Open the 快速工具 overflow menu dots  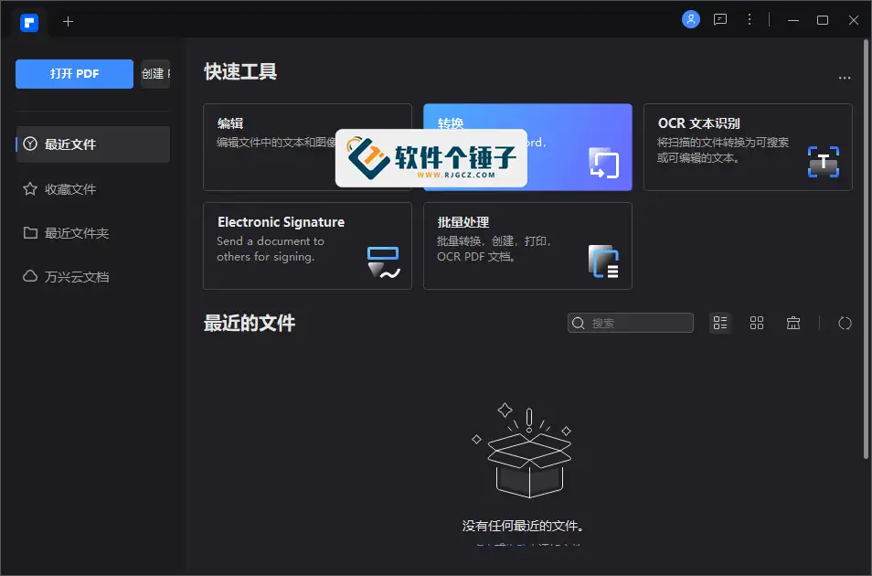tap(844, 78)
